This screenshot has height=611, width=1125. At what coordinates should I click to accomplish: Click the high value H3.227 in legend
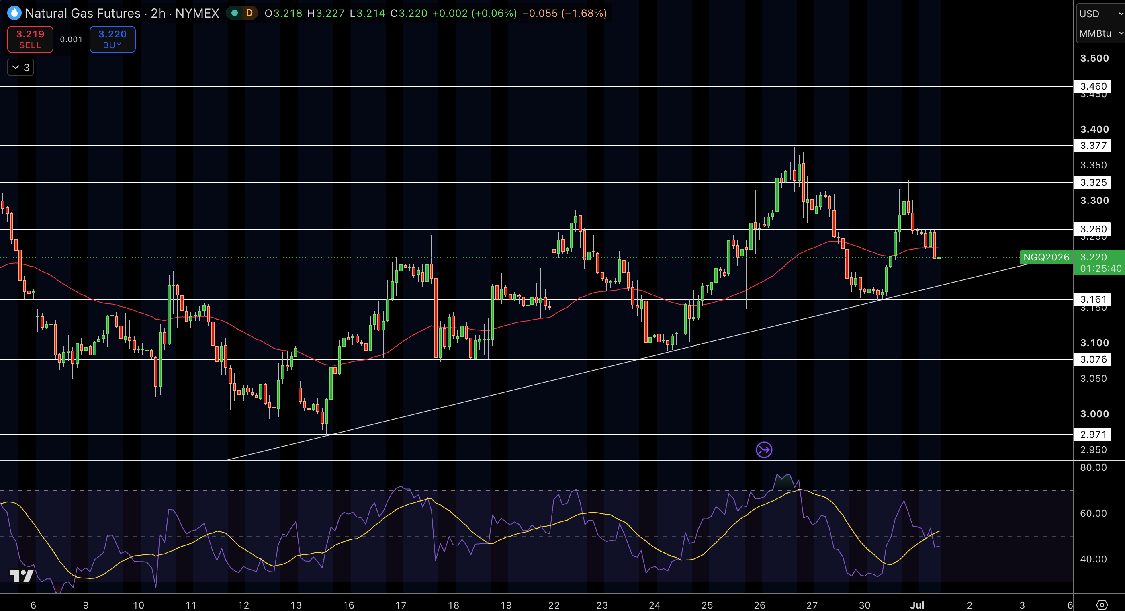[x=326, y=13]
